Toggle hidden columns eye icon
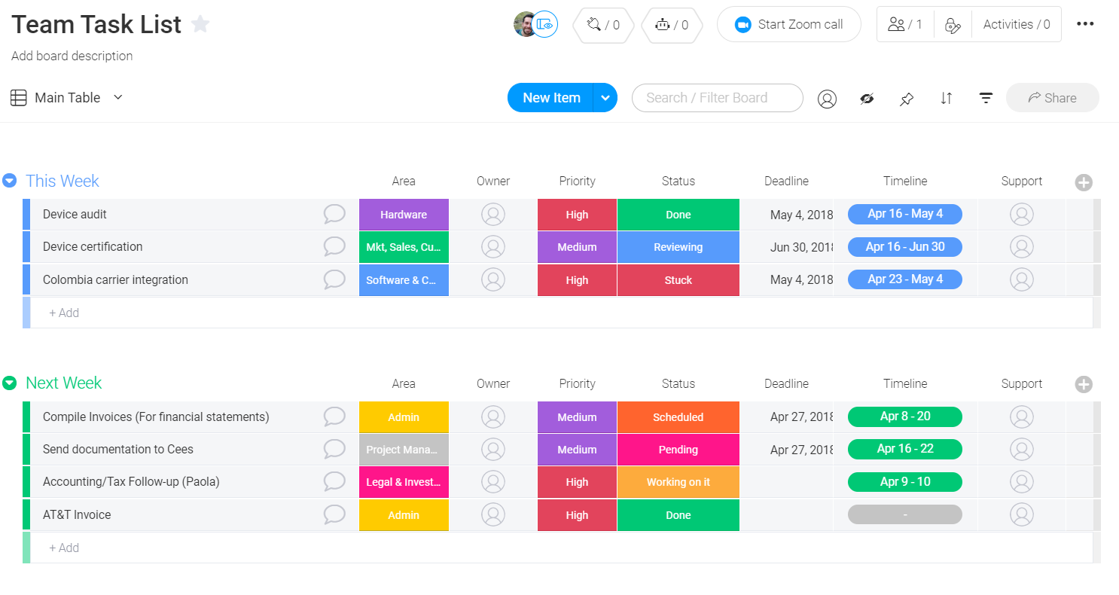Image resolution: width=1119 pixels, height=595 pixels. click(x=867, y=99)
